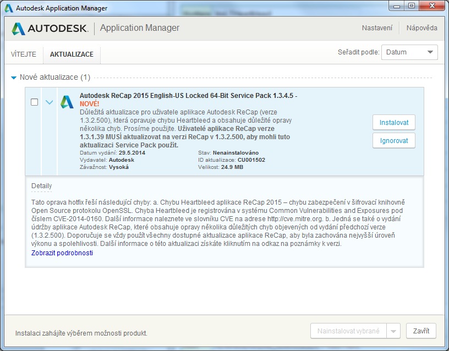Image resolution: width=449 pixels, height=351 pixels.
Task: Open the arrow next to Nainstalovat vybrané
Action: 393,331
